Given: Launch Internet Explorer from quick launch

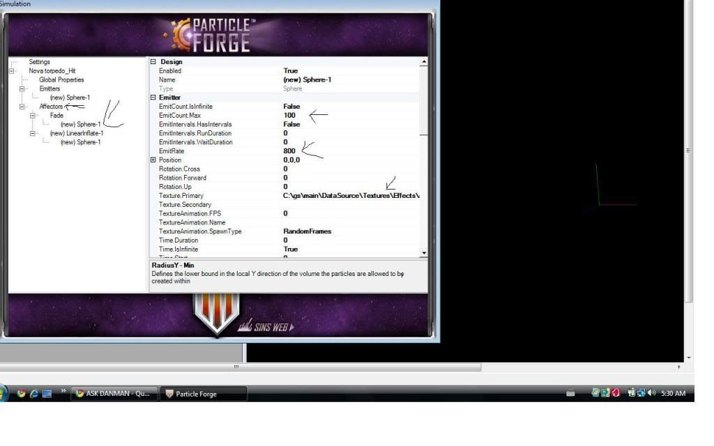Looking at the screenshot, I should [33, 394].
